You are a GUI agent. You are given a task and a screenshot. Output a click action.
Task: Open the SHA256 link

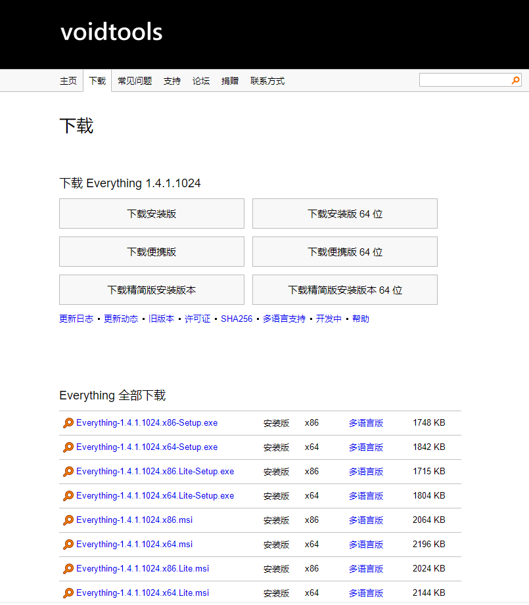[237, 319]
